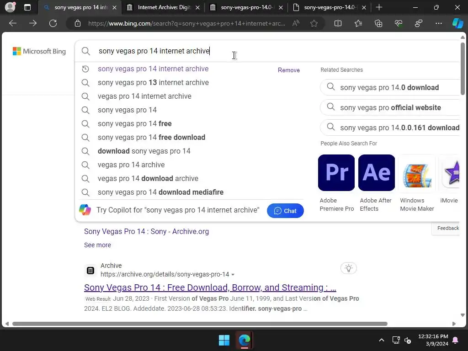Open split screen icon

(338, 23)
